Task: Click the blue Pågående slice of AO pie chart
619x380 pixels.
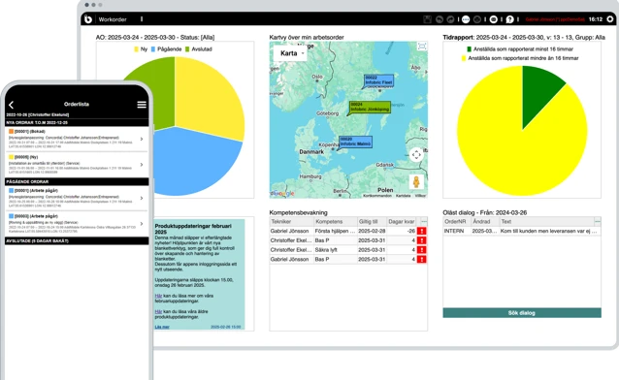Action: click(x=193, y=162)
